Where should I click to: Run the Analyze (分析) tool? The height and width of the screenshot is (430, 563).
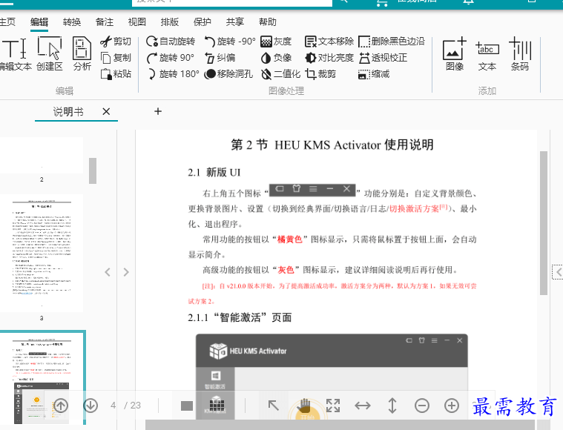pyautogui.click(x=82, y=54)
